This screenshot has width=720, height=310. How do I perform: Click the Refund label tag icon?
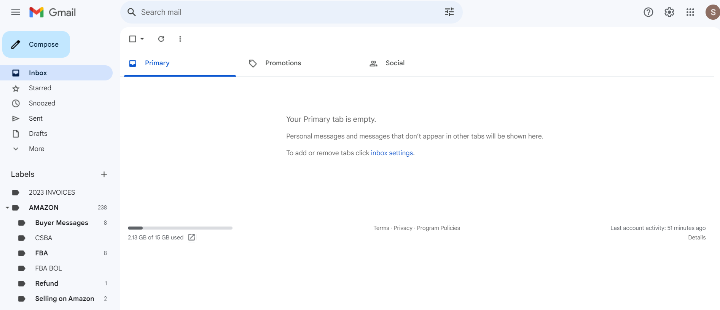(x=22, y=283)
